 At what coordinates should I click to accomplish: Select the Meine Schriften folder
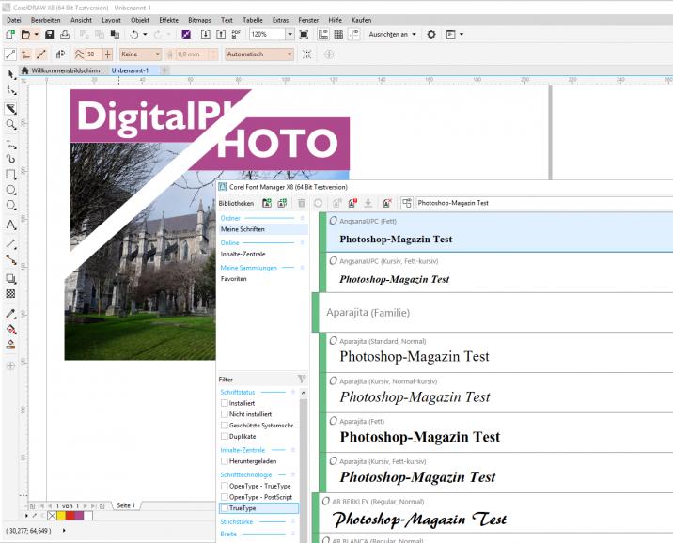(263, 229)
